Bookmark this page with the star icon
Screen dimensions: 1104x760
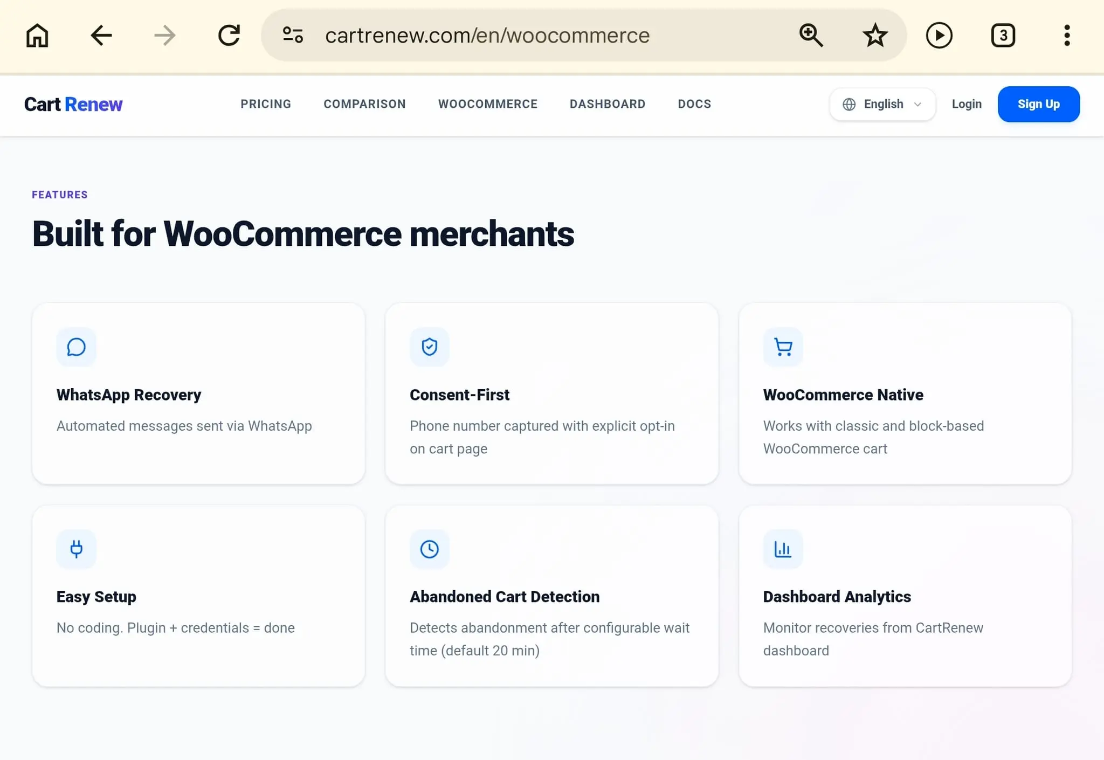point(875,36)
